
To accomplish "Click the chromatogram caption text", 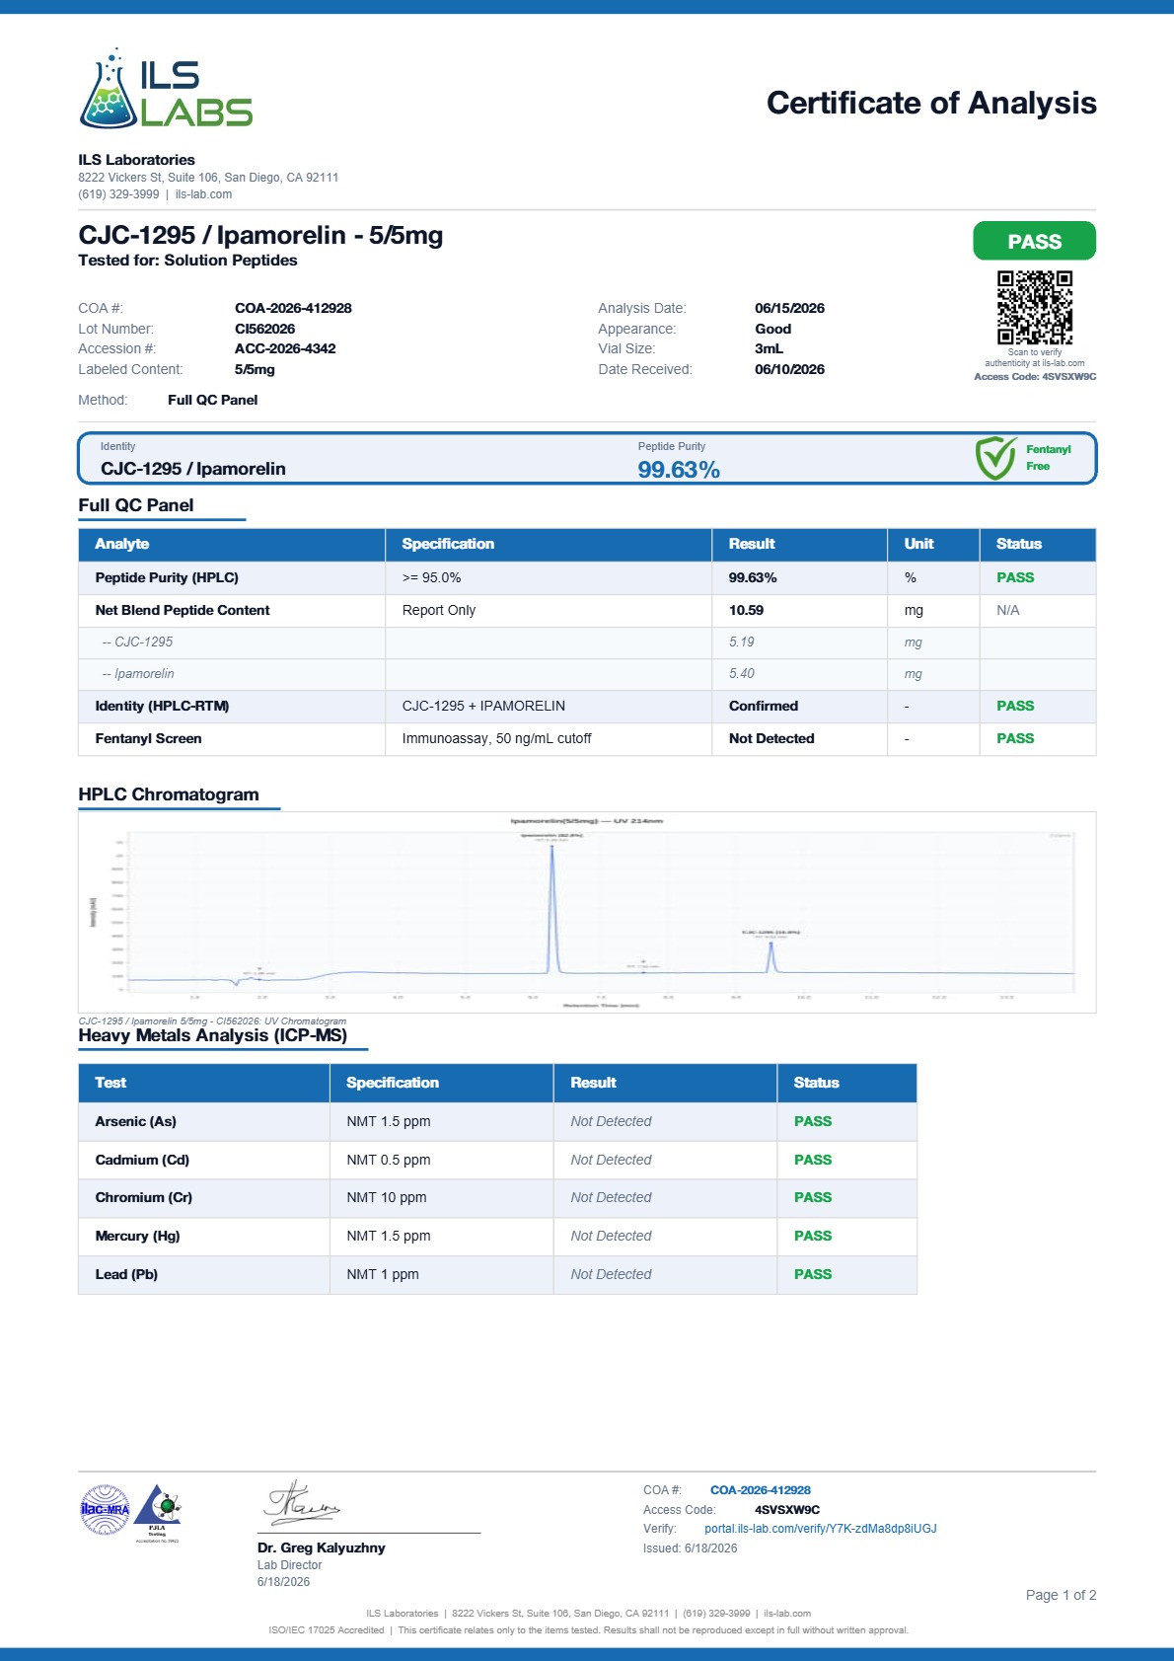I will 212,1021.
